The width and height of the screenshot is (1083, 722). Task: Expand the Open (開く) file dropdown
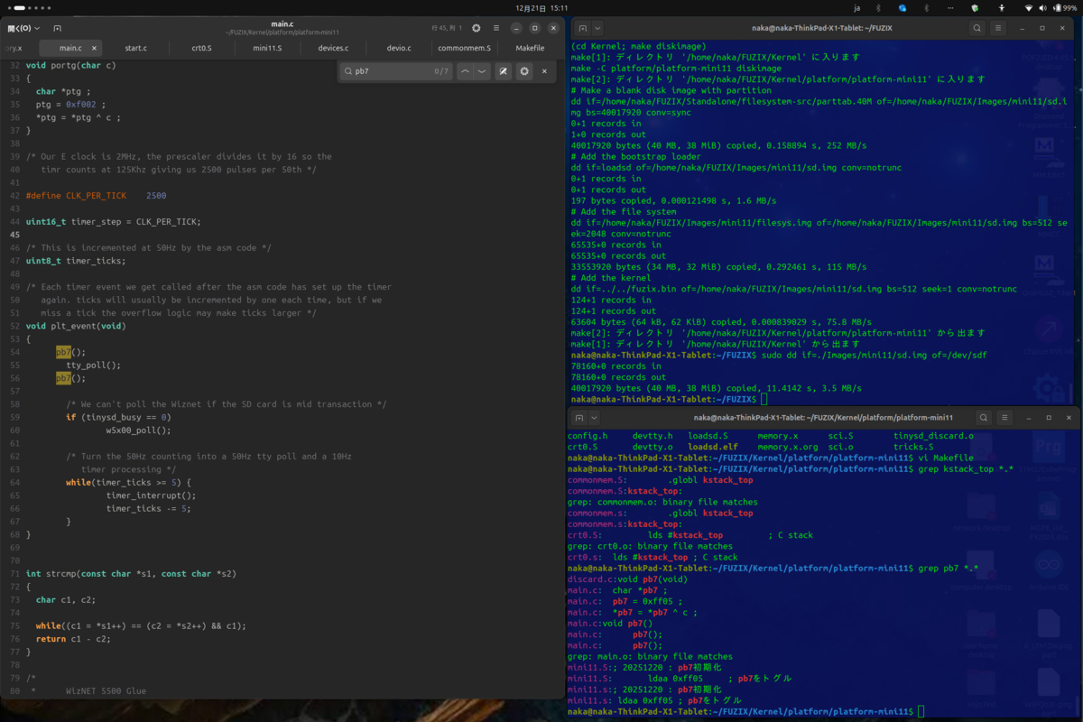(x=19, y=28)
